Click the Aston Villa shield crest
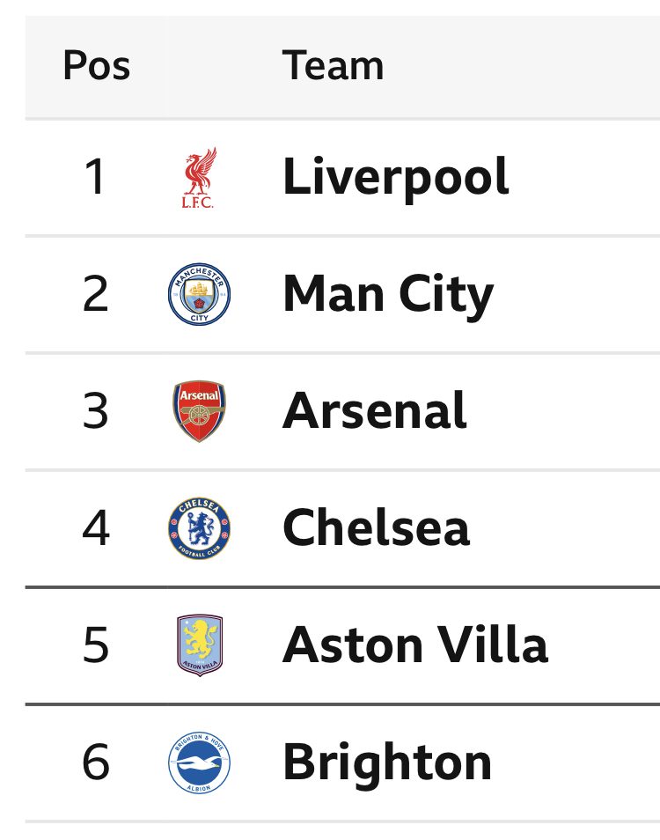This screenshot has height=840, width=660. pos(200,645)
